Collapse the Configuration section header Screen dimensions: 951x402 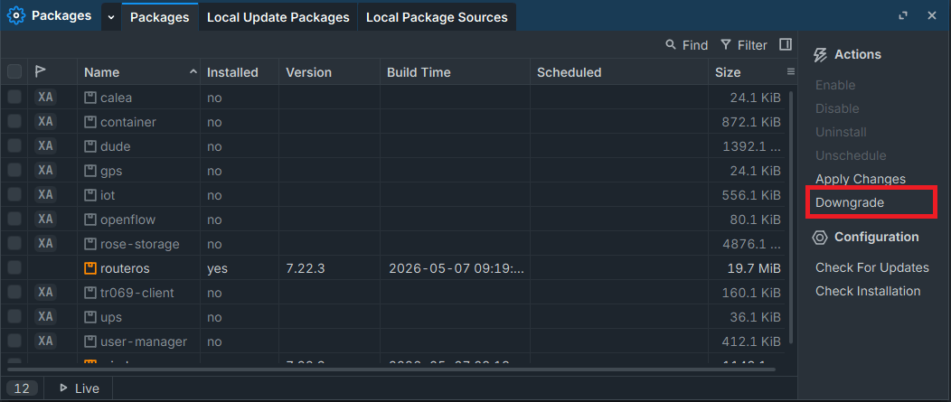click(x=865, y=237)
